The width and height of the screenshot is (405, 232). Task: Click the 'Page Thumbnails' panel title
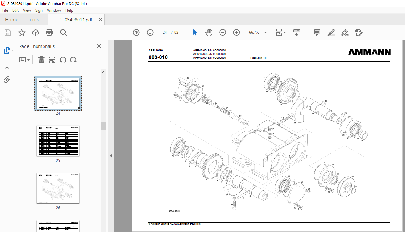[37, 46]
